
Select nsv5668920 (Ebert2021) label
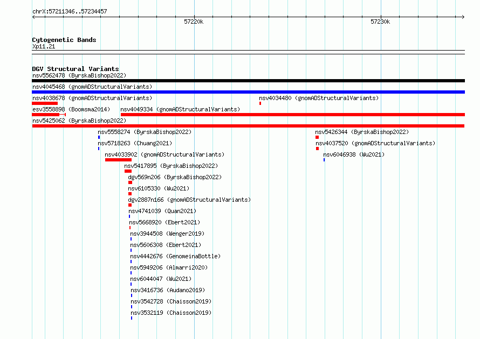tap(164, 222)
